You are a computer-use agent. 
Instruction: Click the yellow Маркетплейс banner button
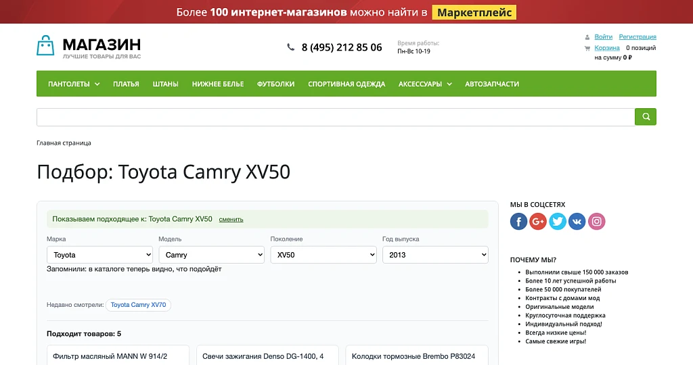pos(474,12)
